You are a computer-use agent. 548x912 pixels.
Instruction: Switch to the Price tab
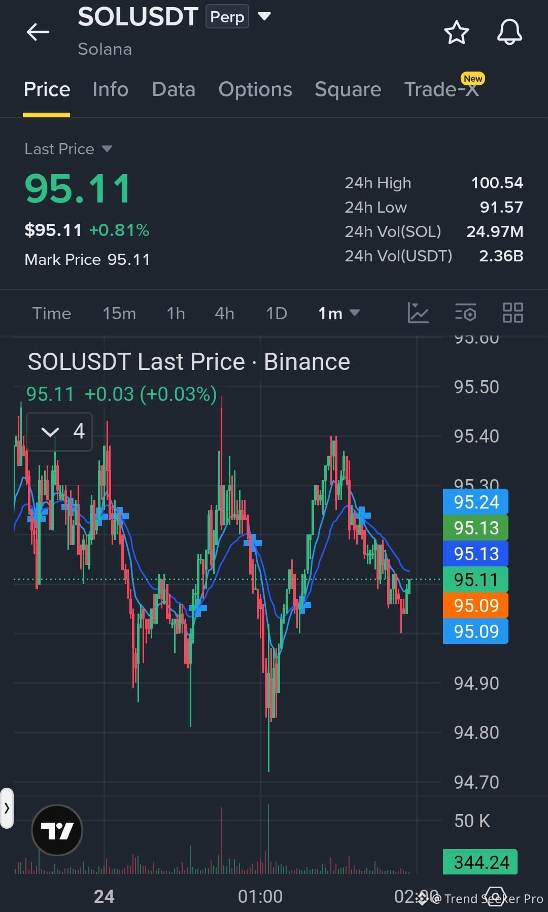[47, 89]
